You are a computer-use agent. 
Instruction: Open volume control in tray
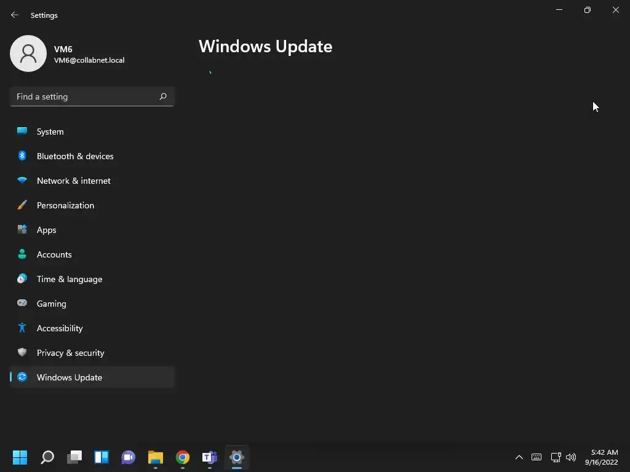tap(571, 457)
